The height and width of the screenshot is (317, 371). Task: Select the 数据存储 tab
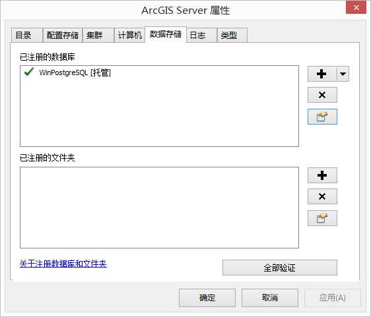click(x=166, y=34)
